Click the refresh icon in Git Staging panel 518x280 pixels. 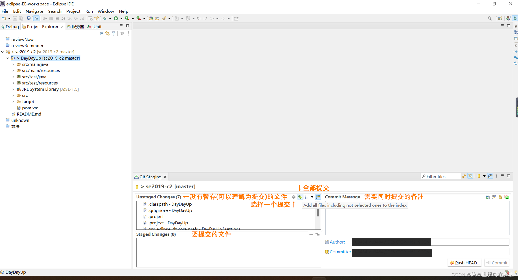point(464,176)
